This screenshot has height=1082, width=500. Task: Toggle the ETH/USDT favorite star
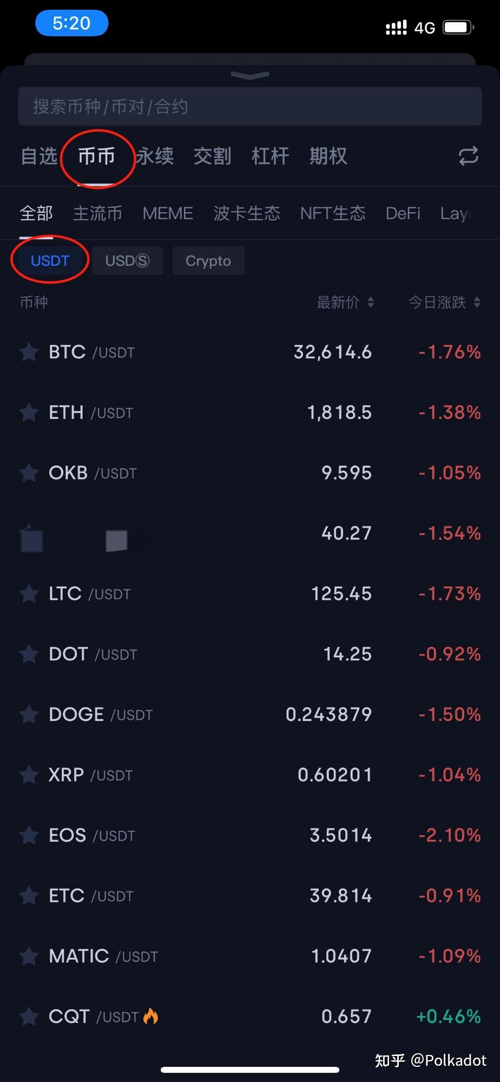[29, 413]
